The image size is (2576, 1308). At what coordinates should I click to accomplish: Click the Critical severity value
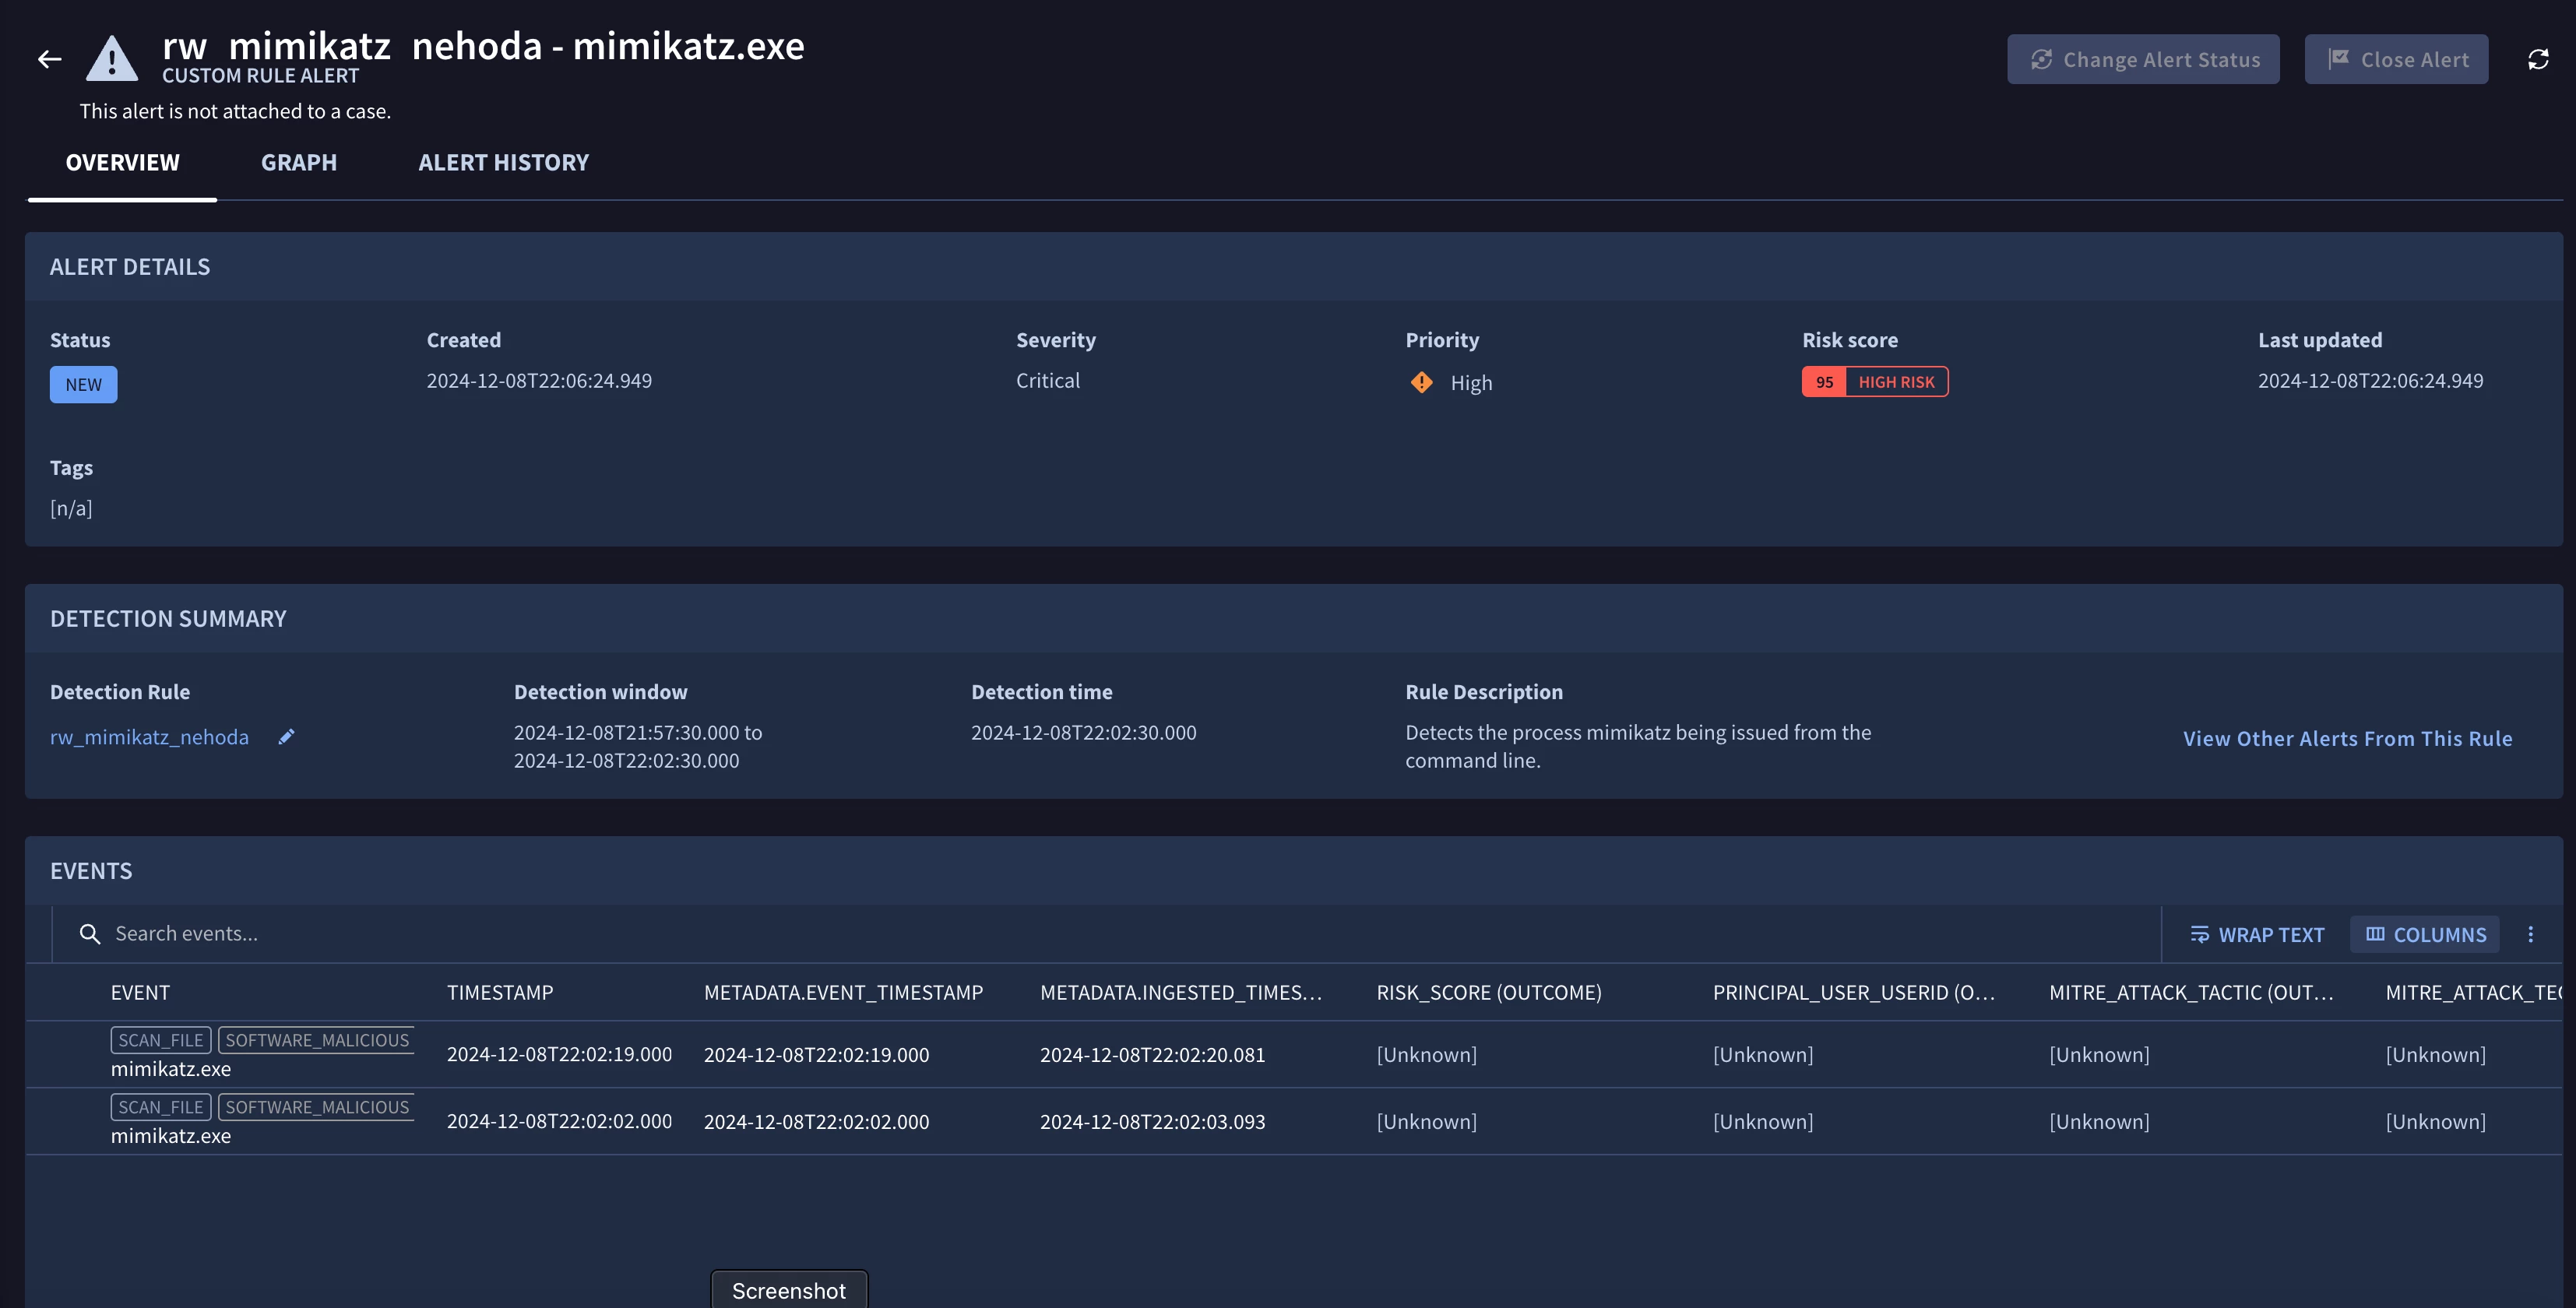[1047, 380]
